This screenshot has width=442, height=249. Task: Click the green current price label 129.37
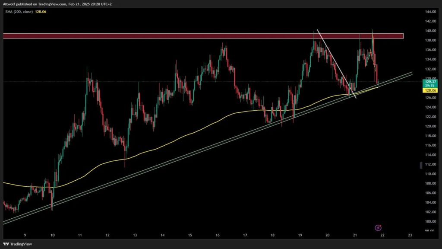pyautogui.click(x=430, y=82)
